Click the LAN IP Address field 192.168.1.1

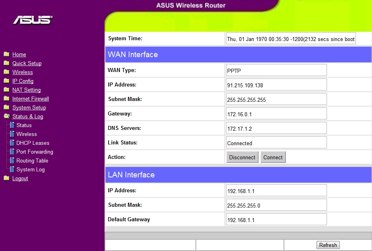pyautogui.click(x=276, y=191)
